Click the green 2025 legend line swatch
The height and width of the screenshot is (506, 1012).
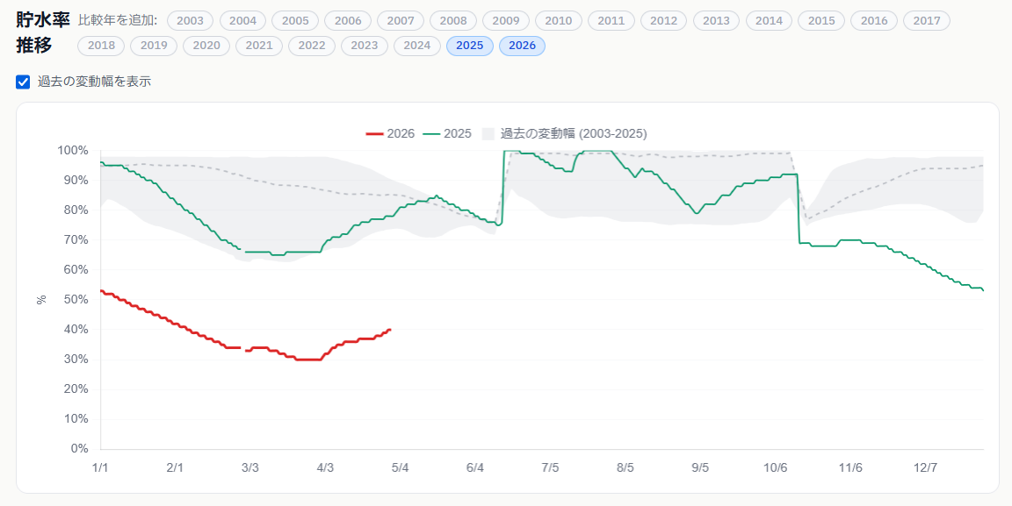431,134
